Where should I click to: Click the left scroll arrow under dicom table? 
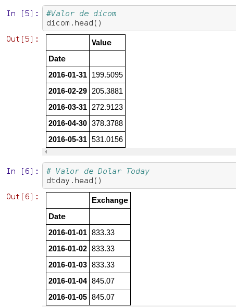pos(46,151)
